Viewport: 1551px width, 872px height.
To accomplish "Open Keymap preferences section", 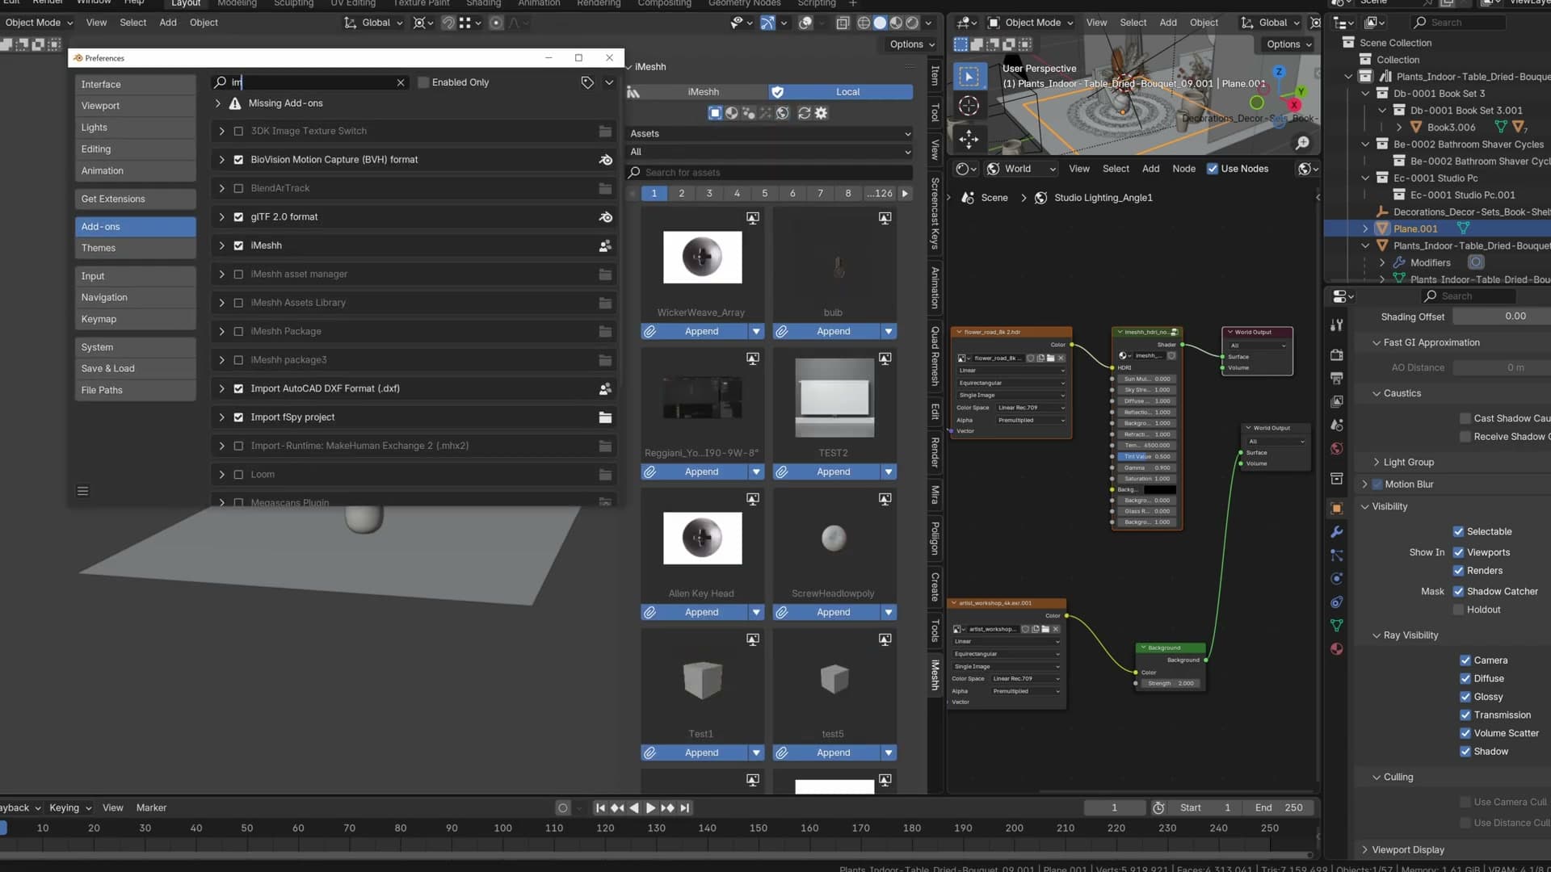I will click(x=135, y=319).
